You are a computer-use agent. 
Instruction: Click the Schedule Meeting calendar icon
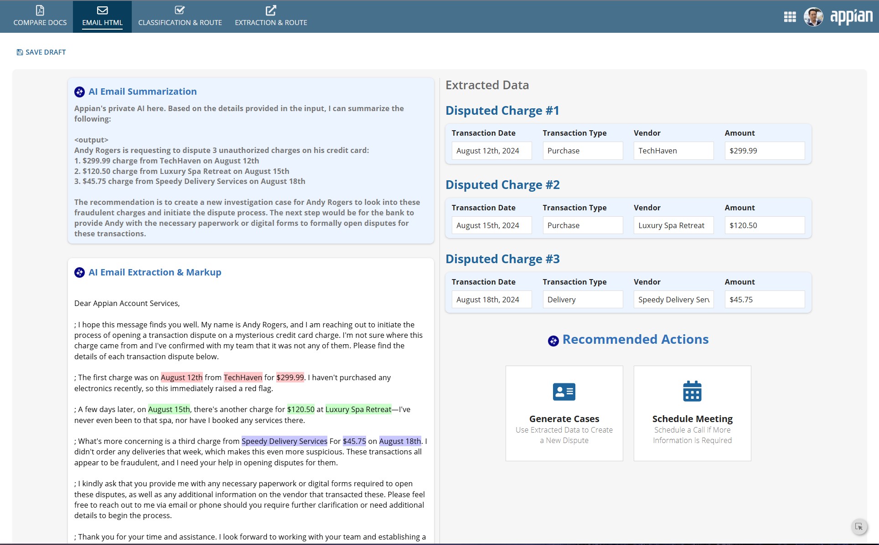tap(692, 391)
